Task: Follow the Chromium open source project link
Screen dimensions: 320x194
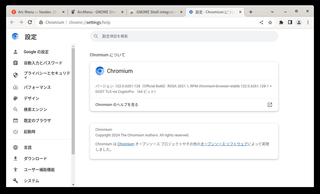Action: (x=126, y=144)
